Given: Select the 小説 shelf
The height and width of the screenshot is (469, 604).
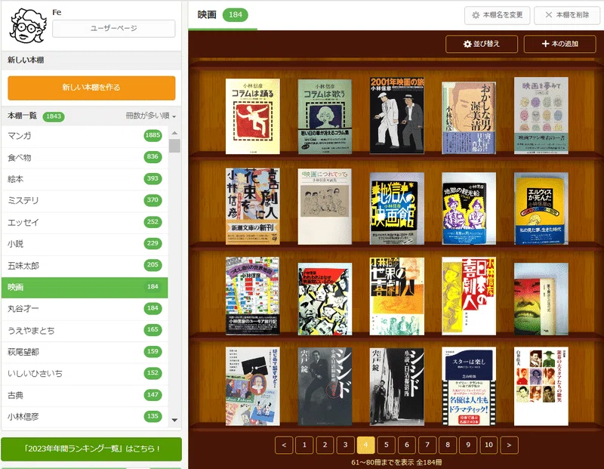Looking at the screenshot, I should pos(85,244).
